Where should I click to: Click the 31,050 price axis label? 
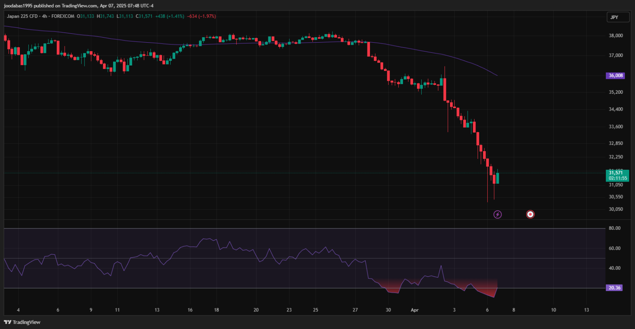(616, 185)
